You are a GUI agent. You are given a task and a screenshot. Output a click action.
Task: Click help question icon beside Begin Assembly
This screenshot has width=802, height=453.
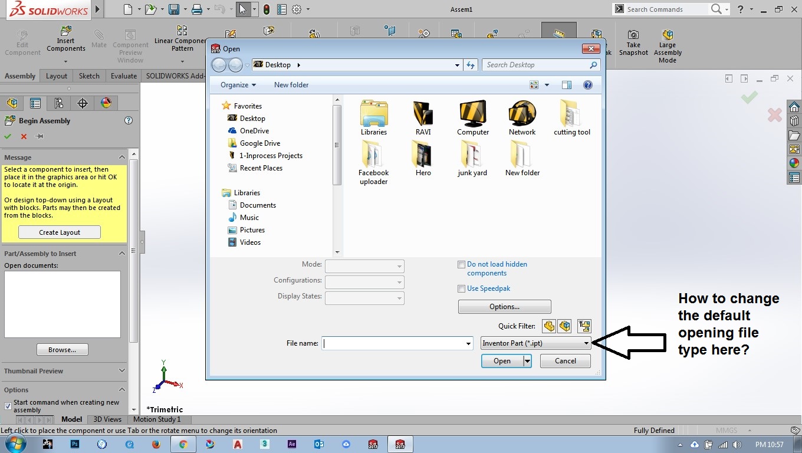pos(129,120)
